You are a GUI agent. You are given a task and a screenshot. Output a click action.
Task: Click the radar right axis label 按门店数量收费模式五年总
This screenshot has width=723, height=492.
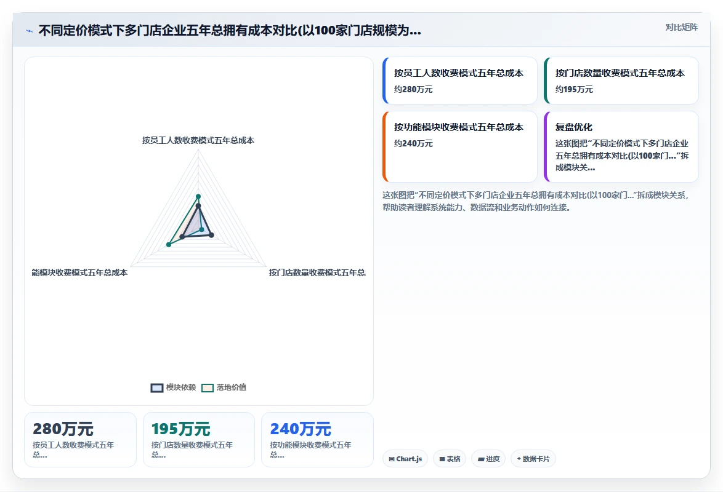pyautogui.click(x=317, y=272)
